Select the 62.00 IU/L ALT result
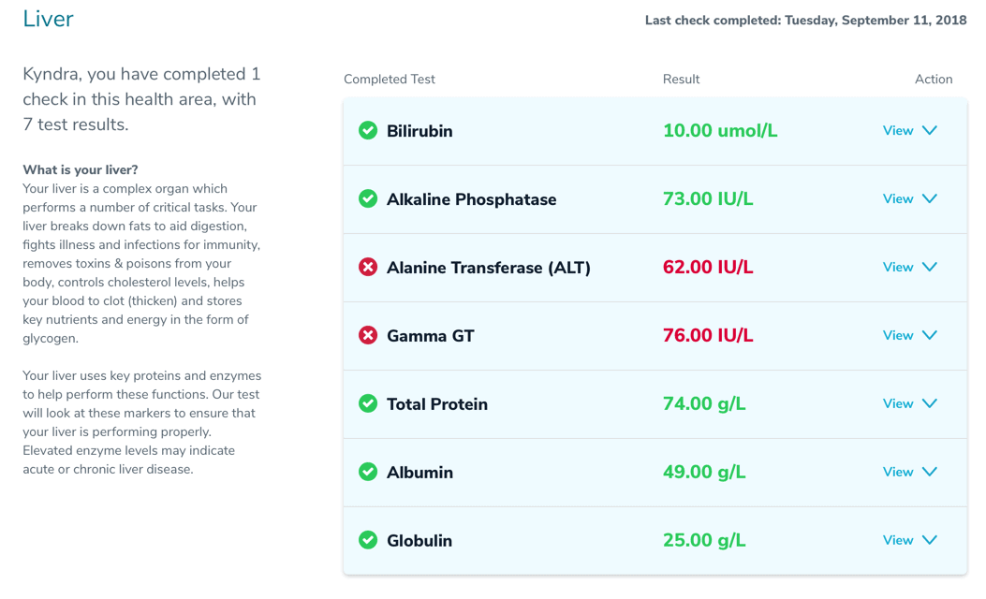The width and height of the screenshot is (986, 599). (x=708, y=267)
